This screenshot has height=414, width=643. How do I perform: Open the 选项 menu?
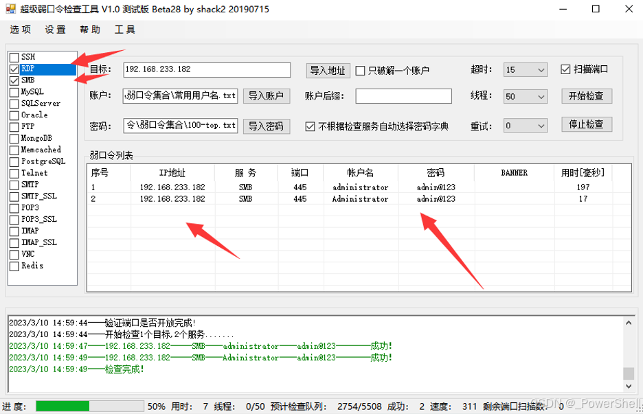(21, 30)
